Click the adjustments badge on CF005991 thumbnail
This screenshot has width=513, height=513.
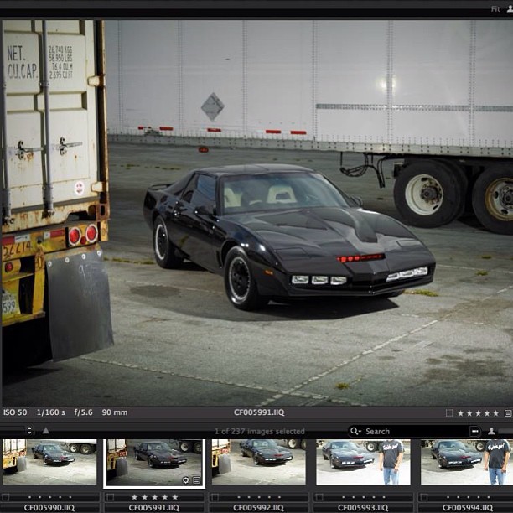click(x=196, y=480)
